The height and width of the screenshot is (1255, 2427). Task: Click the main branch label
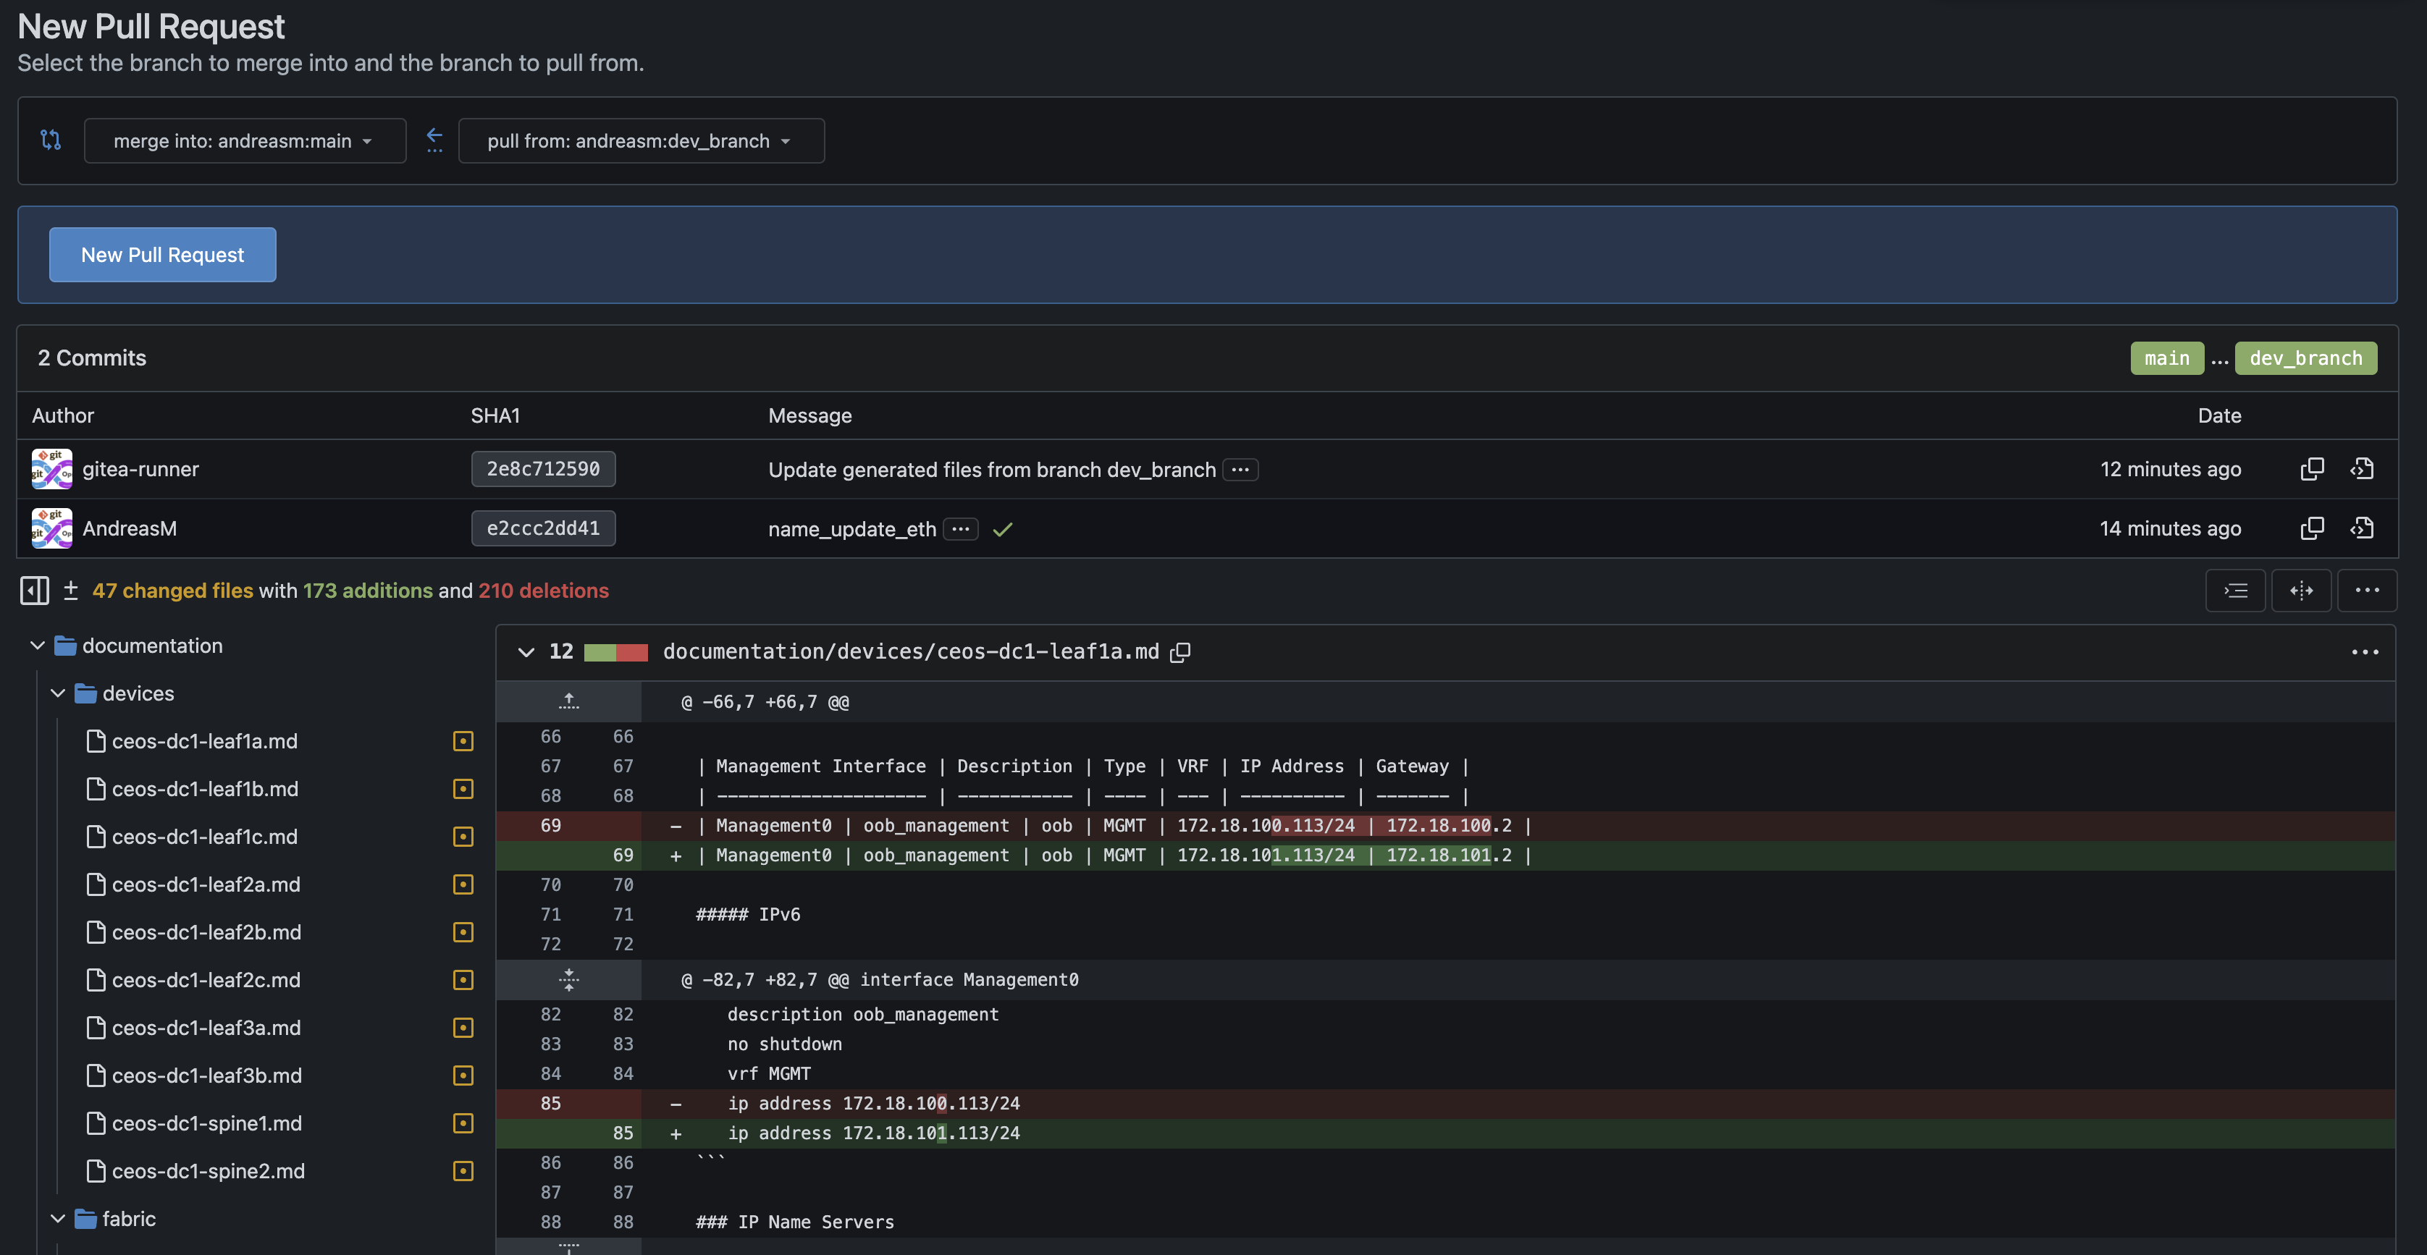[x=2167, y=358]
